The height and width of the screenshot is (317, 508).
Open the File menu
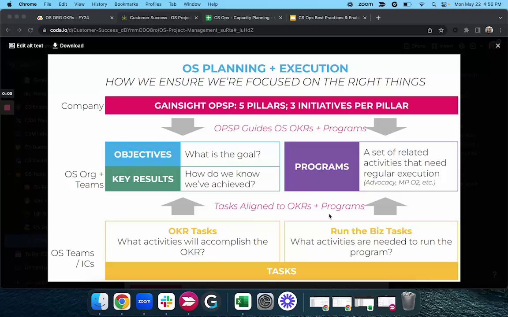click(48, 4)
